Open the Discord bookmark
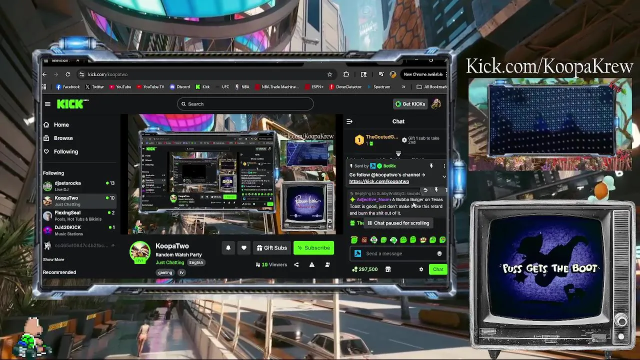This screenshot has width=640, height=360. coord(180,87)
